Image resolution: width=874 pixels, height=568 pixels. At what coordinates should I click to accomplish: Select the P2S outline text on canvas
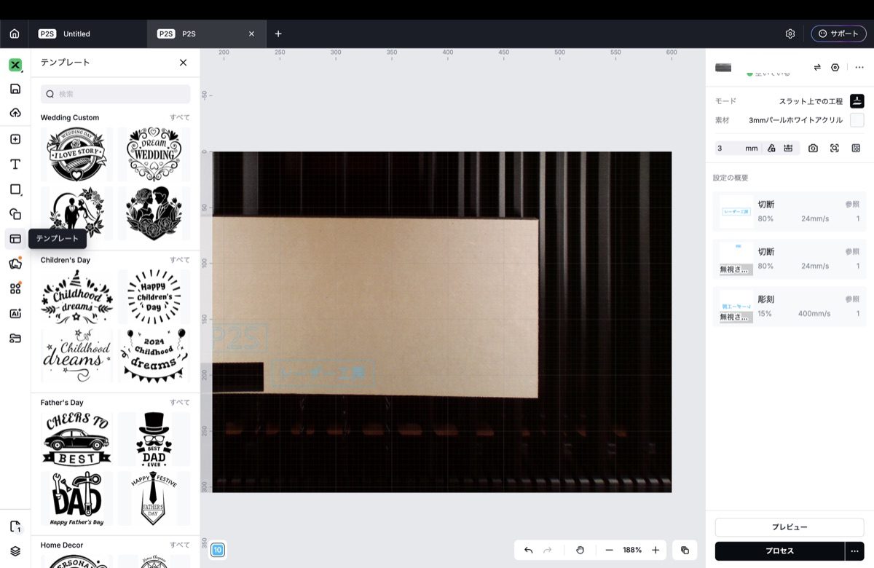[239, 338]
